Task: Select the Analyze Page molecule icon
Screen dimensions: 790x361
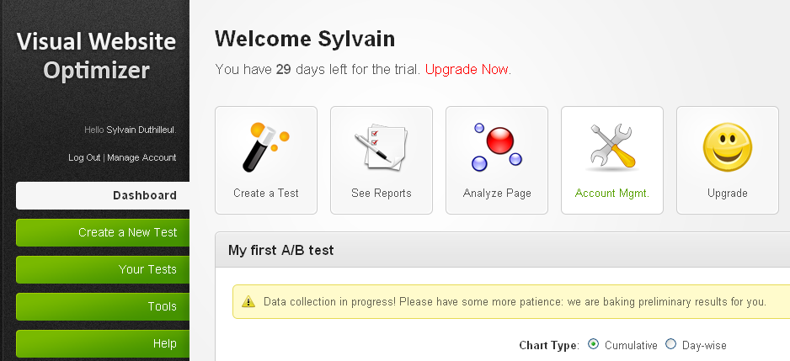Action: click(497, 146)
